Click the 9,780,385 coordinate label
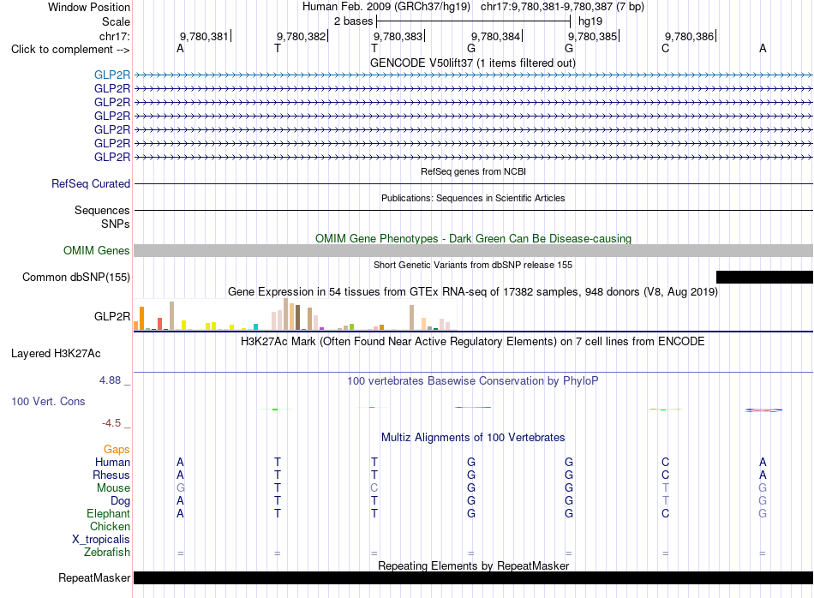The width and height of the screenshot is (814, 598). click(x=592, y=36)
